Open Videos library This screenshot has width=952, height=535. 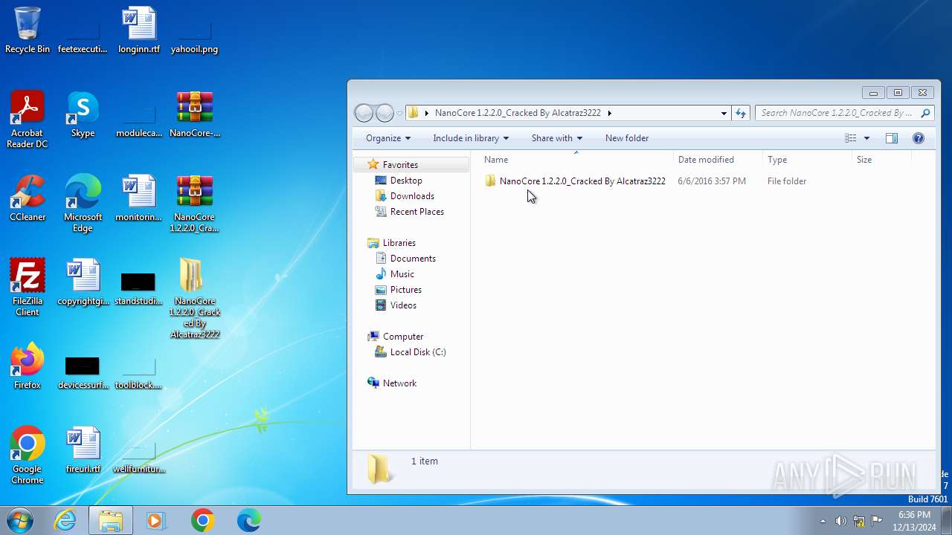403,305
